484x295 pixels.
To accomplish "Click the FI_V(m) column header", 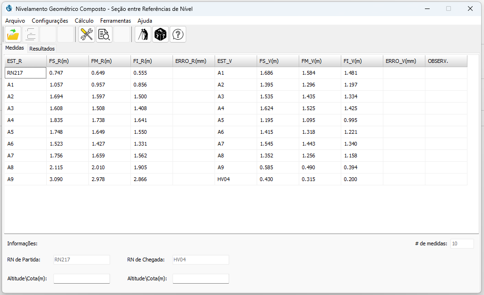I will (x=362, y=61).
